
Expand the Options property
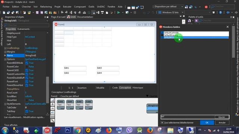coord(5,59)
